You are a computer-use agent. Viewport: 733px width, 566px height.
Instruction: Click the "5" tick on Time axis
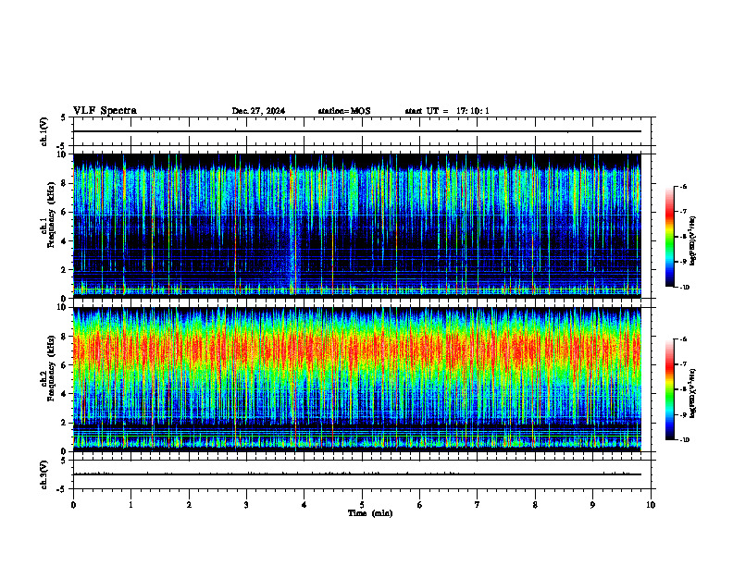(x=362, y=505)
